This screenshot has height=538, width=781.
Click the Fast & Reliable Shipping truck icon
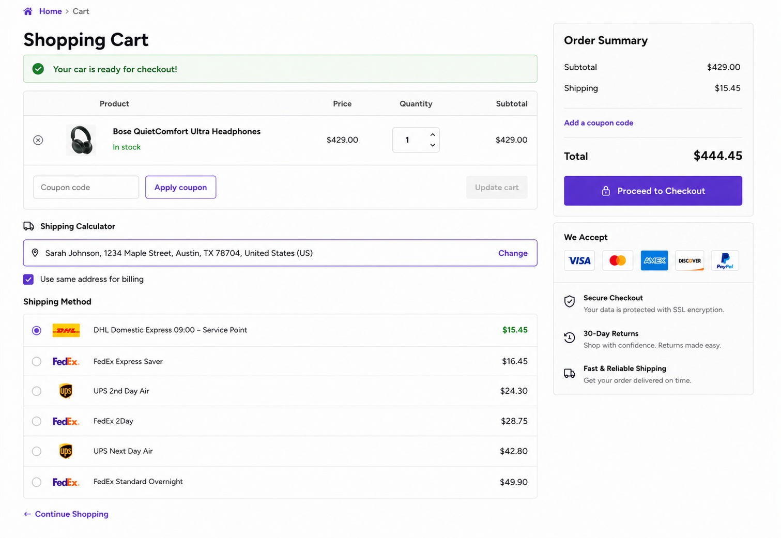coord(570,373)
